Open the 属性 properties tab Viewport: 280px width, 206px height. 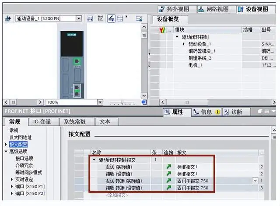[177, 112]
